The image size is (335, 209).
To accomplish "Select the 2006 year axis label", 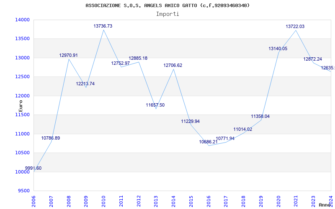I will click(x=33, y=201).
